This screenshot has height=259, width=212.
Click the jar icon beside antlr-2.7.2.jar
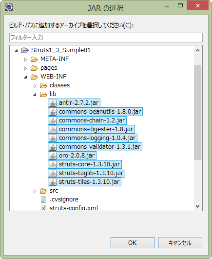53,103
